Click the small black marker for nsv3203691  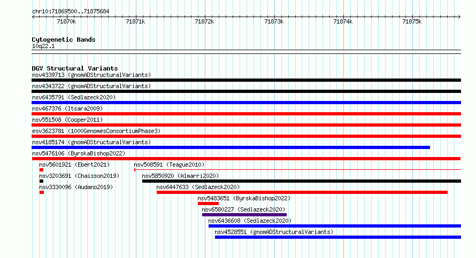[x=41, y=181]
